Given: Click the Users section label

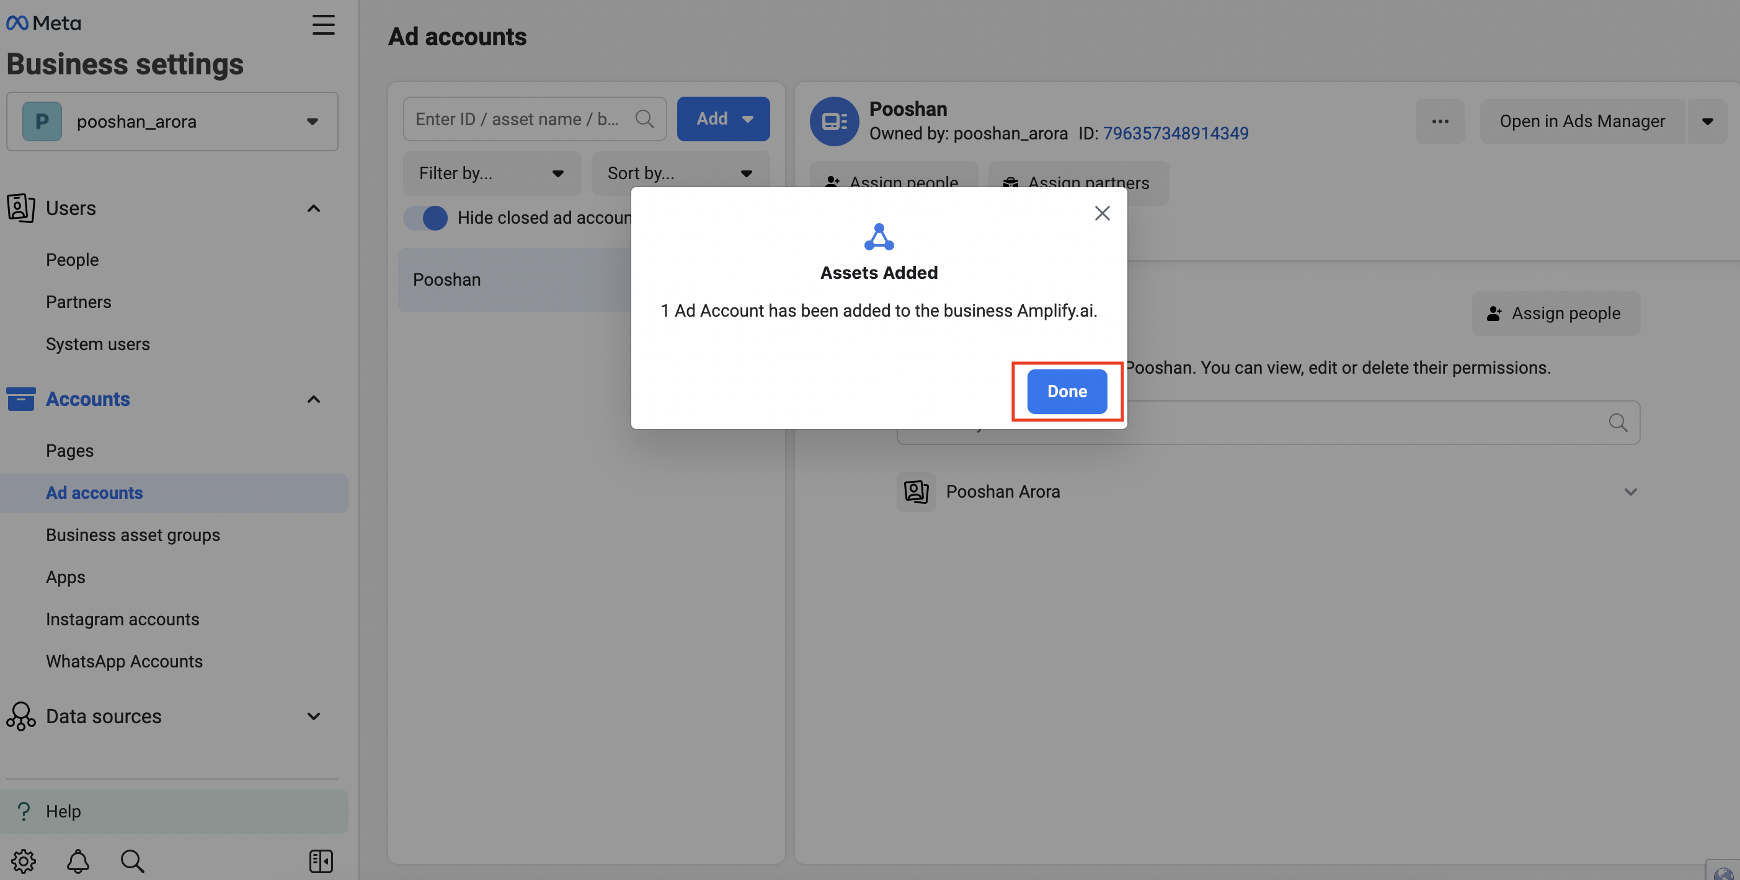Looking at the screenshot, I should (x=71, y=208).
